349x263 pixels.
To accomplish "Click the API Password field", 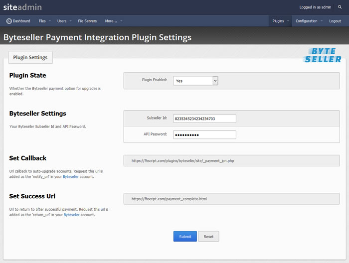I will click(204, 134).
